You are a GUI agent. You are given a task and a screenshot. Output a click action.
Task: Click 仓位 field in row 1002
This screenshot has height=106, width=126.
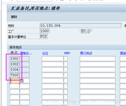(52, 64)
